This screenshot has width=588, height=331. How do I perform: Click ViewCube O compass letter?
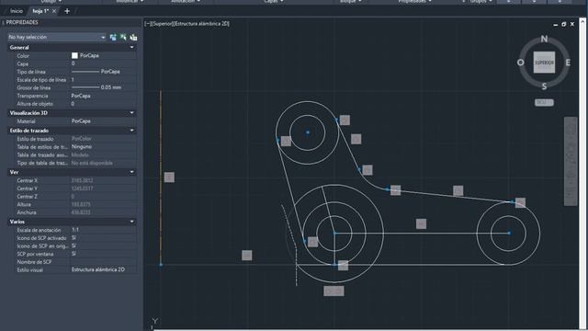point(521,63)
